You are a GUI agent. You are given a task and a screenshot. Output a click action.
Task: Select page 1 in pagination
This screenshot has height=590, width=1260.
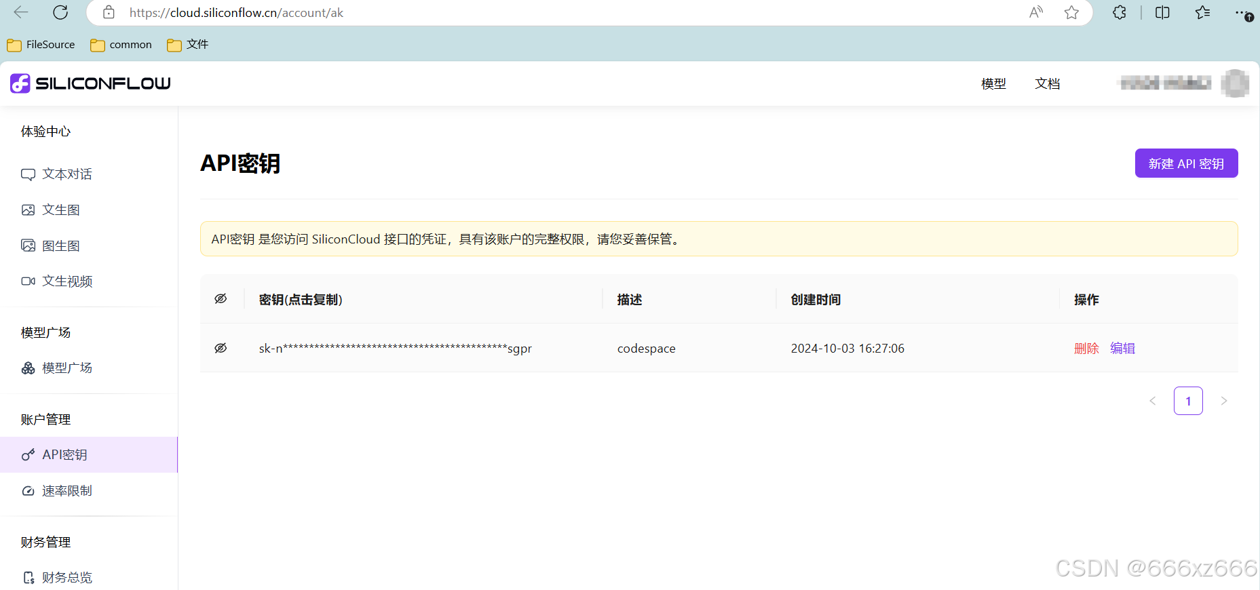[1188, 401]
